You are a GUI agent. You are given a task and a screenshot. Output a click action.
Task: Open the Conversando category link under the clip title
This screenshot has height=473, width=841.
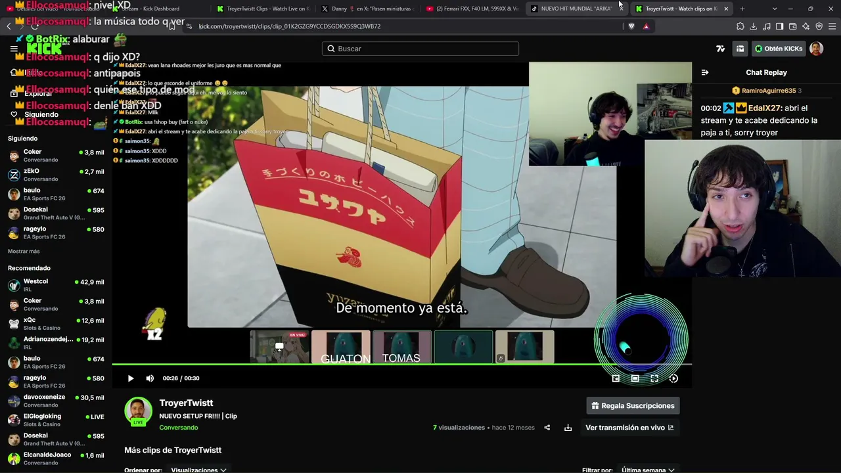click(178, 428)
